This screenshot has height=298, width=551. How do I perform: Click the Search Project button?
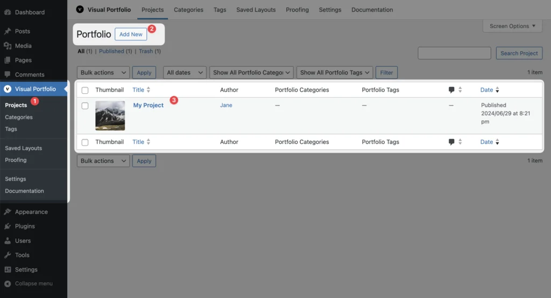[519, 53]
